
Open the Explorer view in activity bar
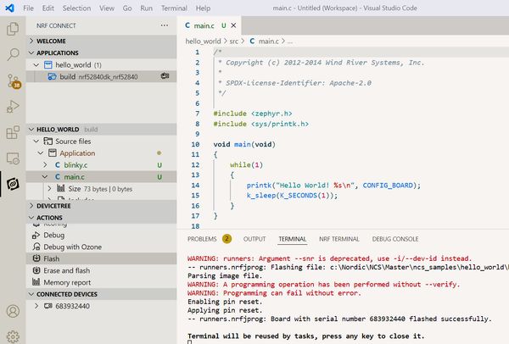pyautogui.click(x=13, y=29)
